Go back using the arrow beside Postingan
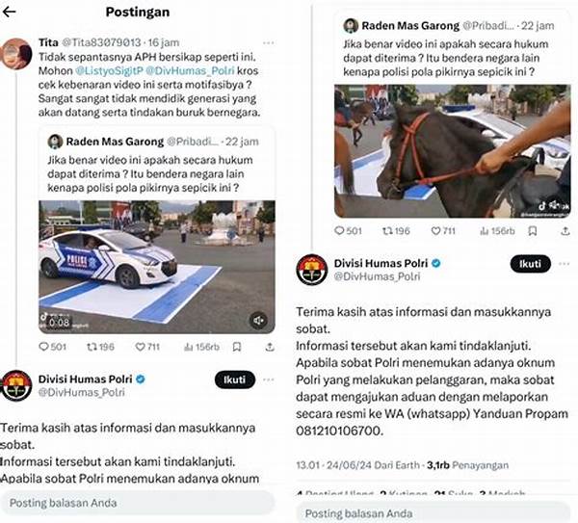The width and height of the screenshot is (578, 523). [x=10, y=12]
